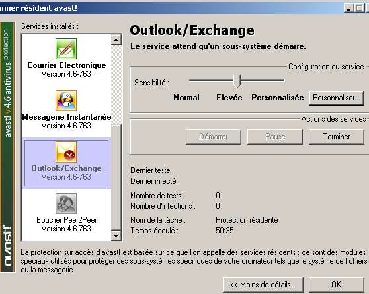This screenshot has height=294, width=369.
Task: Set sensitivity to Normal on slider track
Action: 190,81
